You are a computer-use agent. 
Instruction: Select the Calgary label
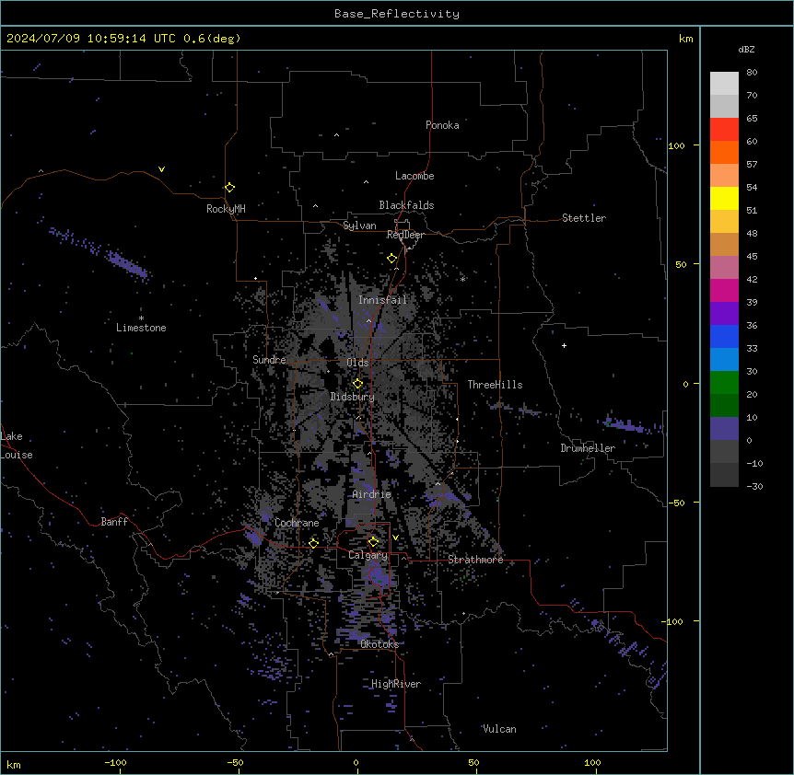pyautogui.click(x=368, y=555)
